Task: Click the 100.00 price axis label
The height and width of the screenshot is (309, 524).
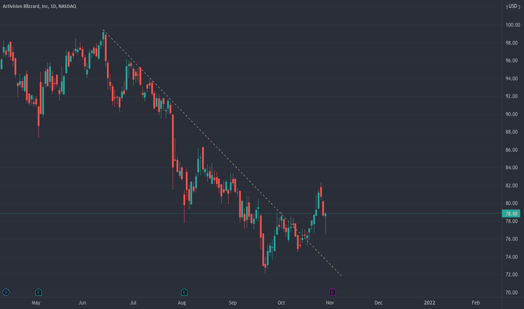Action: pos(513,25)
